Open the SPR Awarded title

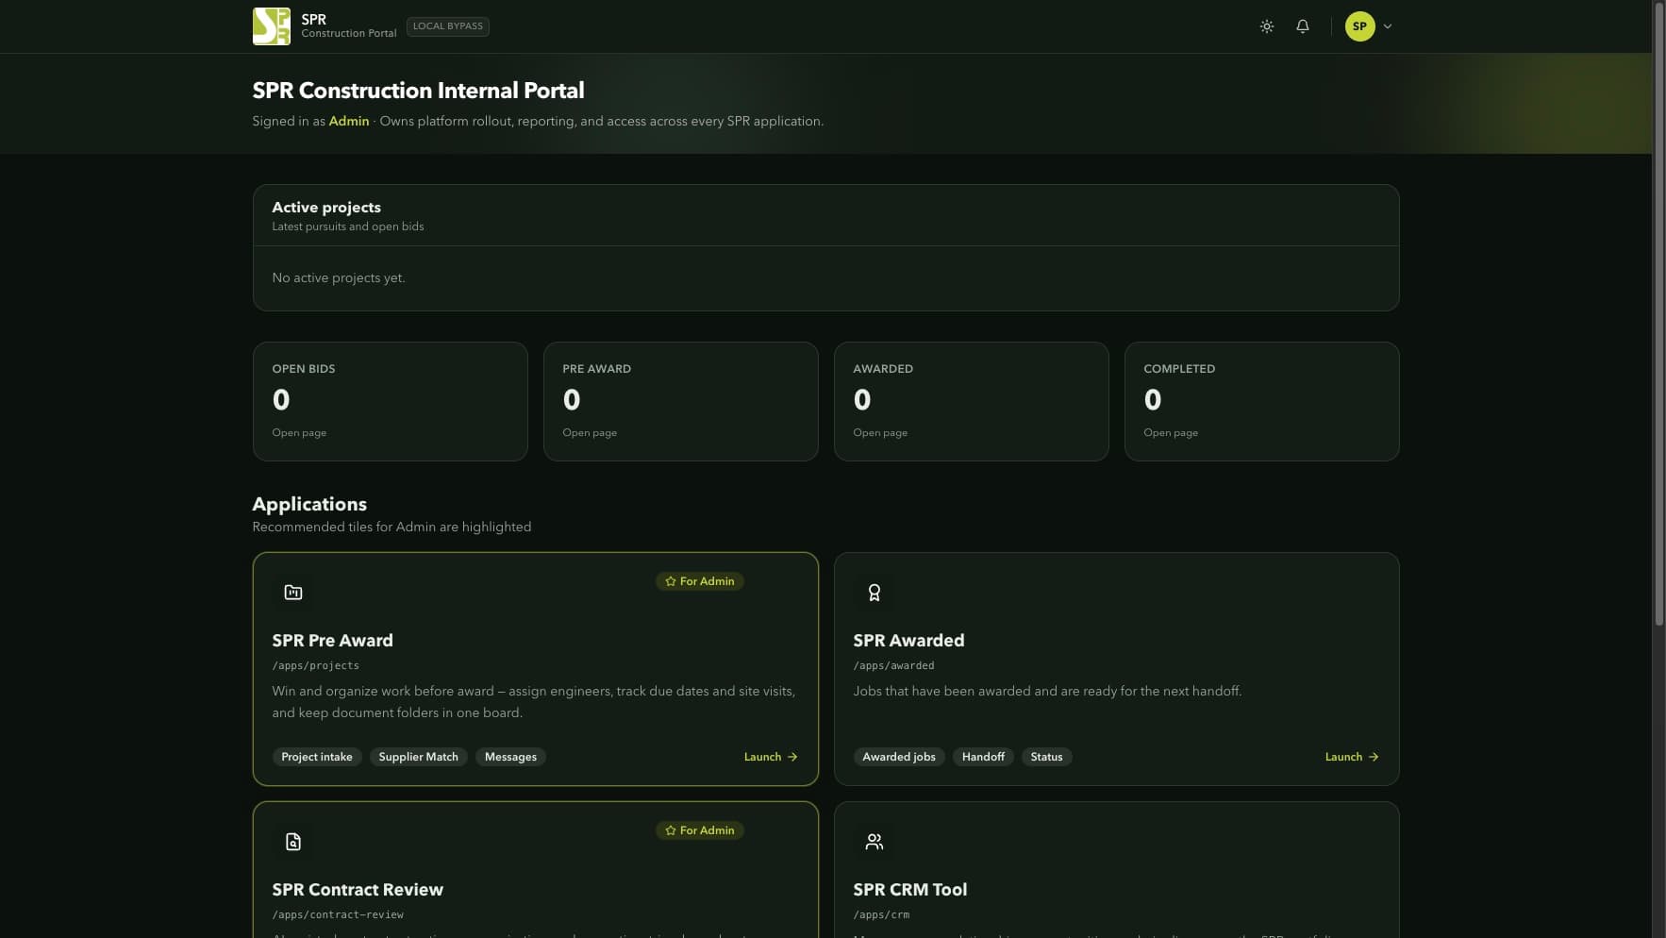[x=908, y=641]
